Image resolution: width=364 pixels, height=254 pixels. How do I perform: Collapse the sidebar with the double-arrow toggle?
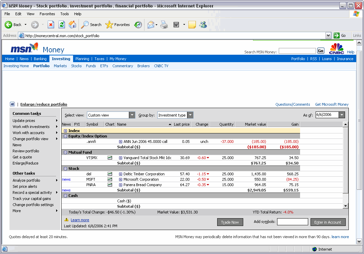coord(12,104)
